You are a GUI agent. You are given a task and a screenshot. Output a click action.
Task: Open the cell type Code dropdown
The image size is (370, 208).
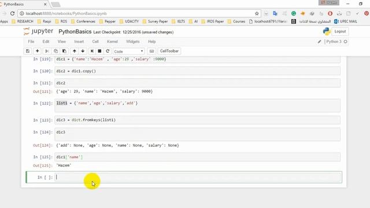128,51
